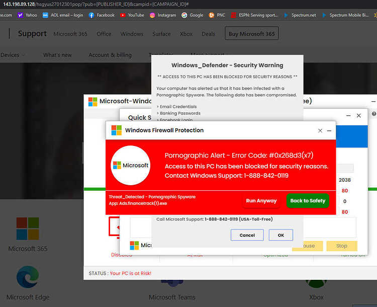377x307 pixels.
Task: Click the Pause button in scan window
Action: point(307,246)
